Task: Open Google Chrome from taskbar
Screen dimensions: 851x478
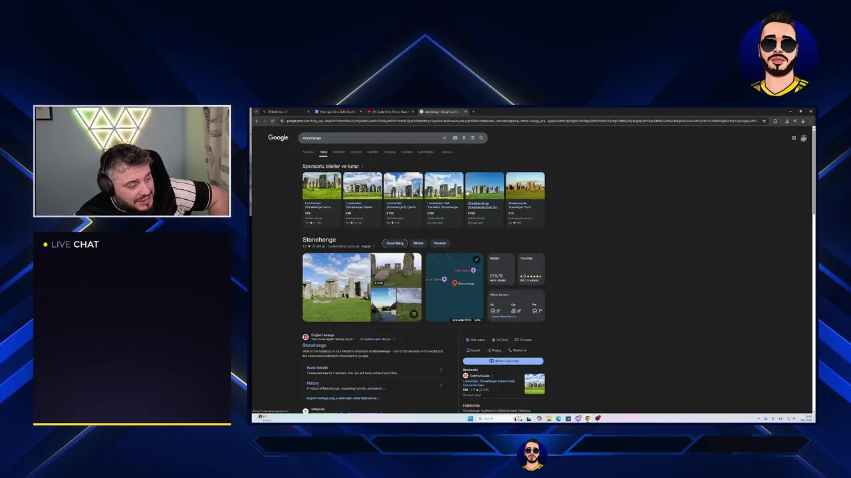Action: [x=588, y=418]
